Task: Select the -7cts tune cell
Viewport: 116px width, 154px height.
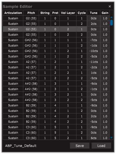Action: point(94,40)
